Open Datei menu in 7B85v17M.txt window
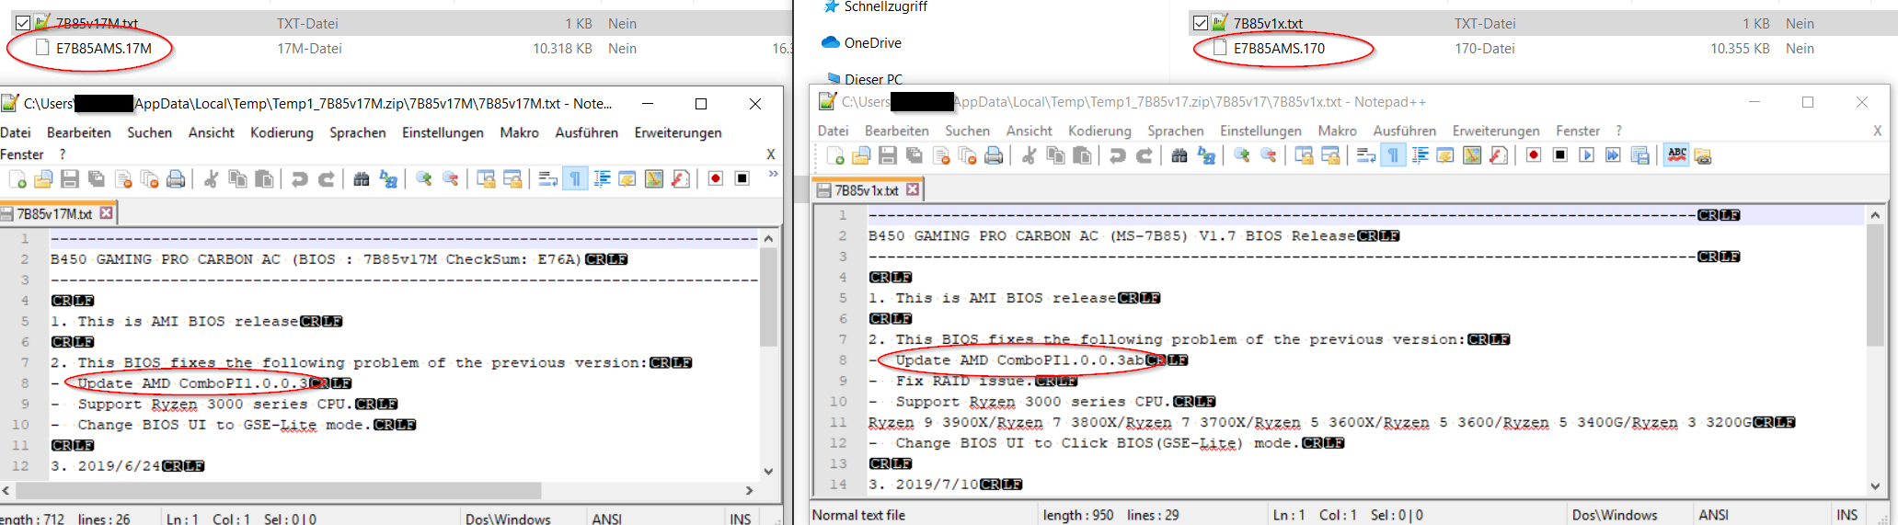This screenshot has width=1898, height=525. [16, 132]
